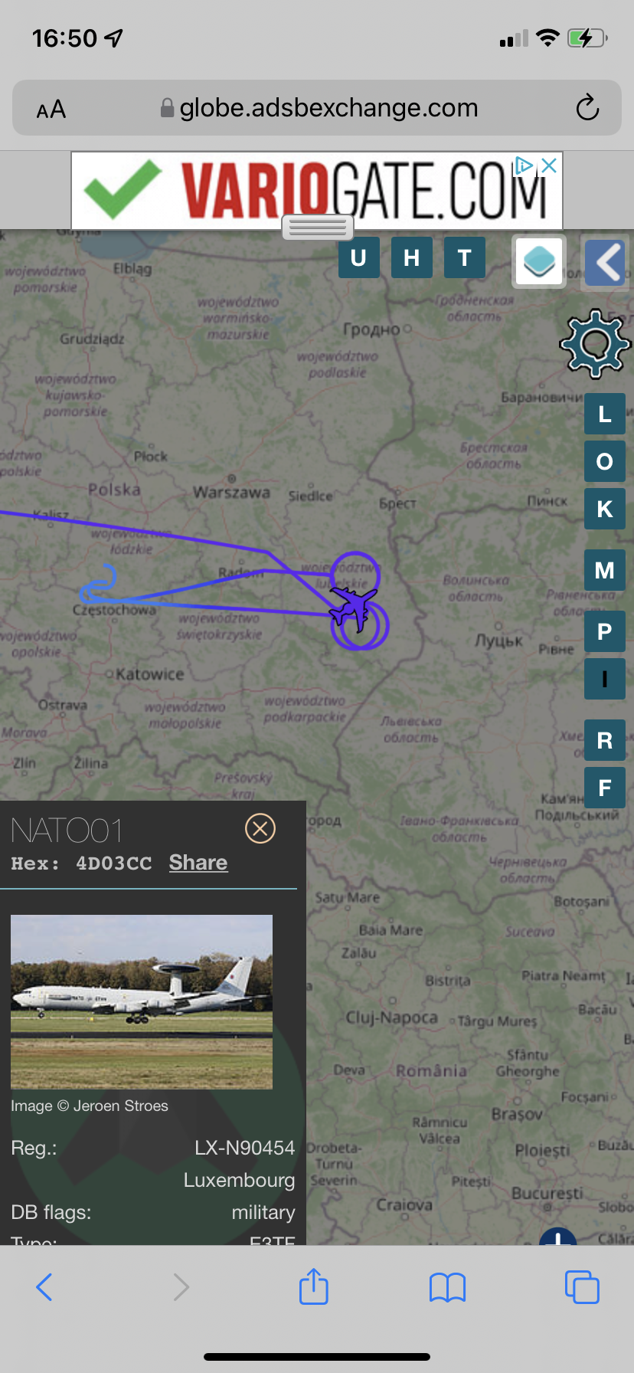Open the map layers selector icon
Image resolution: width=634 pixels, height=1373 pixels.
click(x=539, y=261)
